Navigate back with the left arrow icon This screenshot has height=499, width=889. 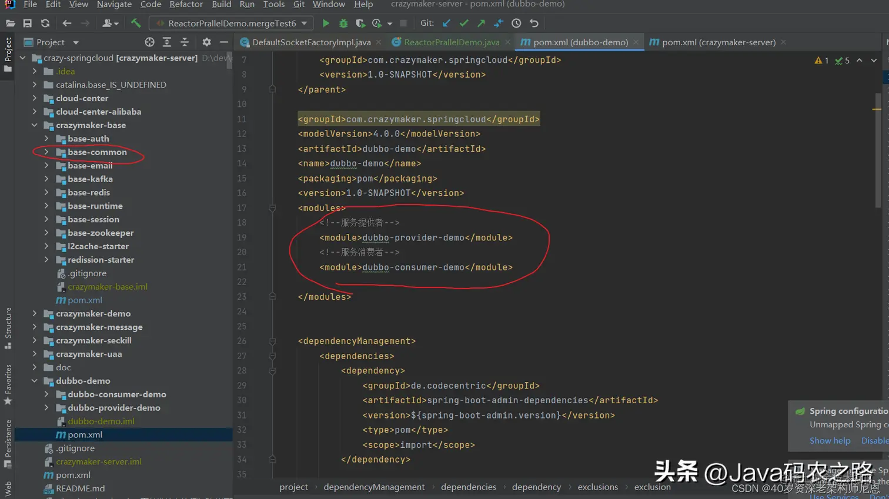66,24
